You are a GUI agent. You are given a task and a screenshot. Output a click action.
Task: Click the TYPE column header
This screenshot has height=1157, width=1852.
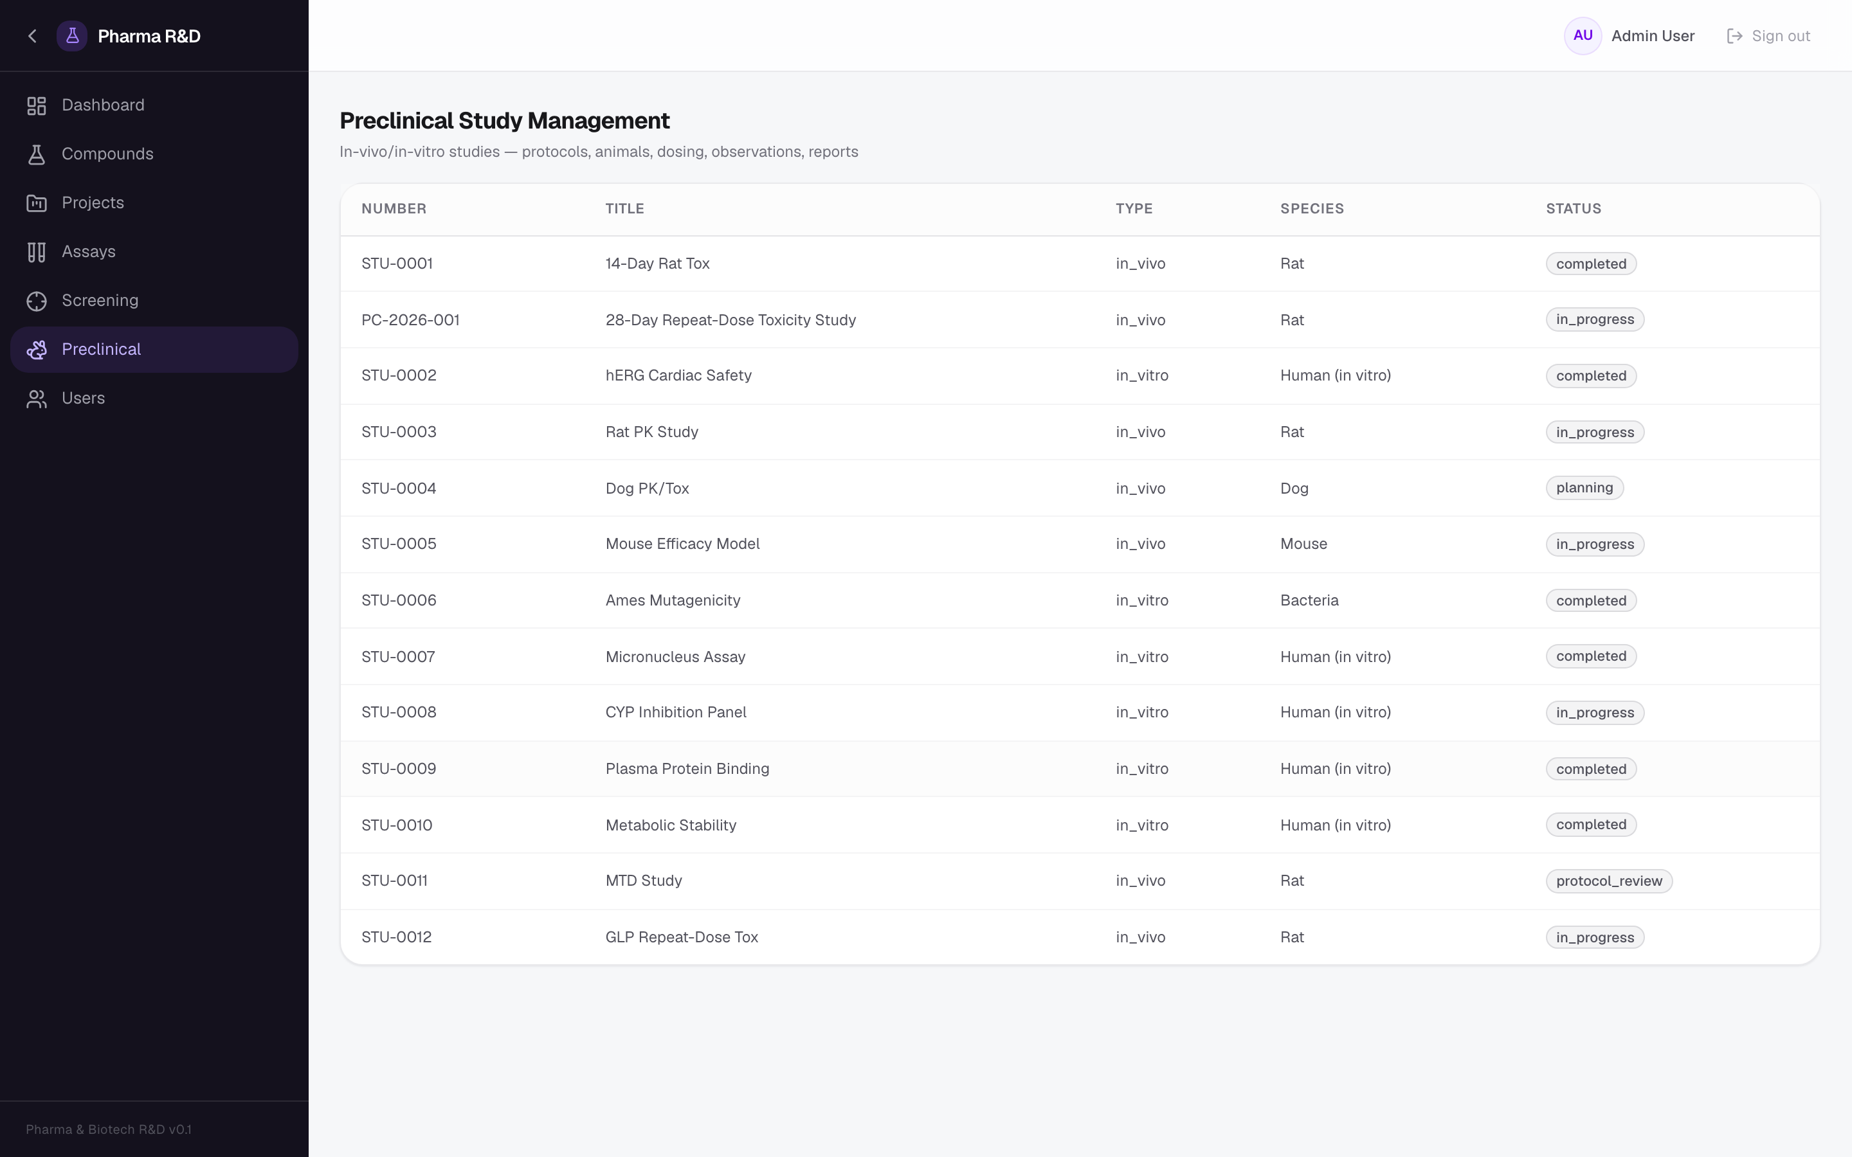point(1134,209)
